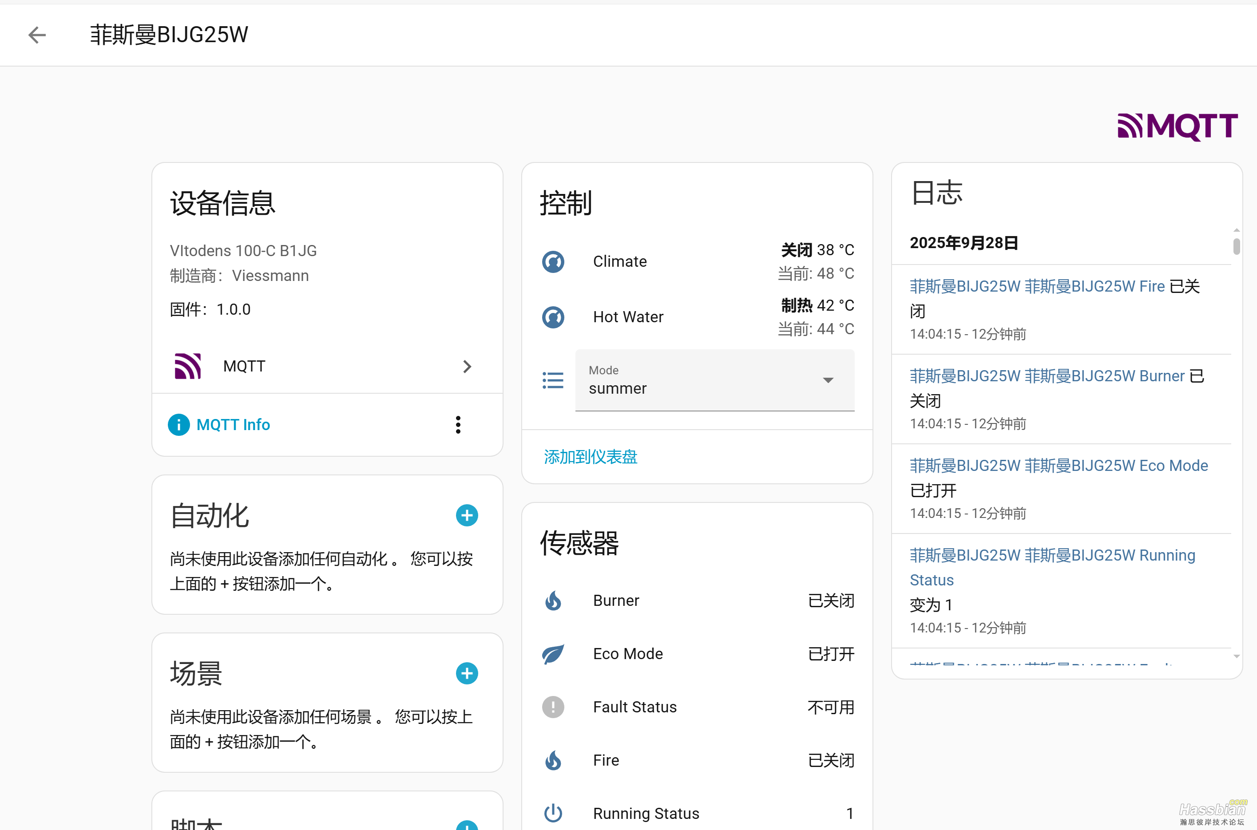Open the Hot Water entity
This screenshot has height=830, width=1257.
tap(698, 317)
